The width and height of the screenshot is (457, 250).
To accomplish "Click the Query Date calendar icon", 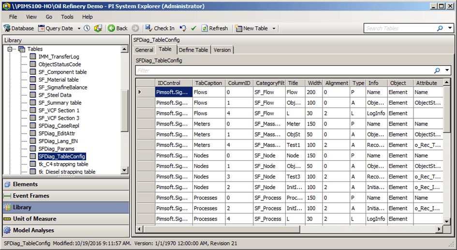I will click(42, 28).
